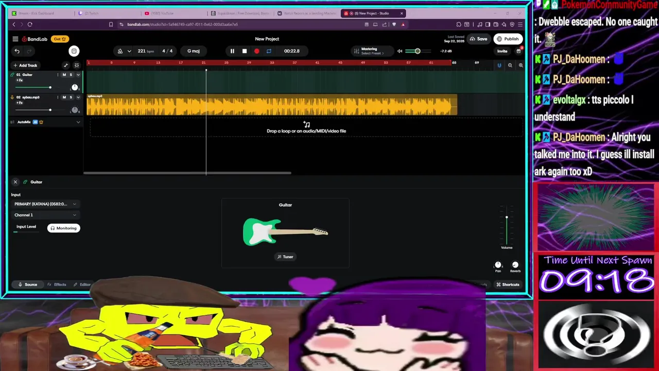Click the BandLab logo
The height and width of the screenshot is (371, 659).
(35, 39)
